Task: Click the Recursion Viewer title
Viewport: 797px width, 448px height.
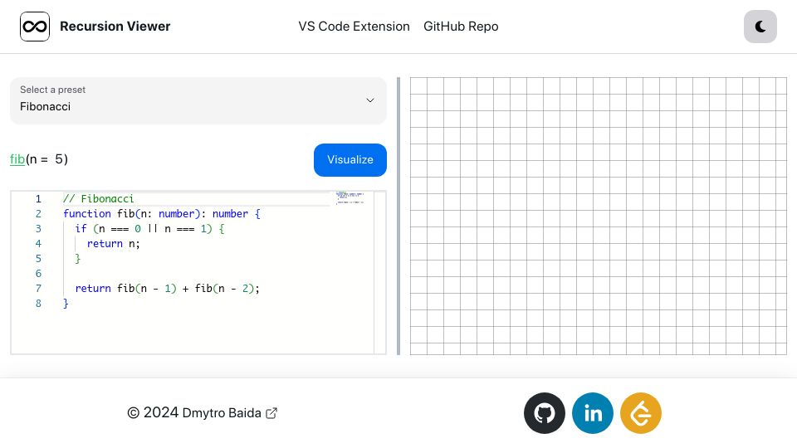Action: coord(115,27)
